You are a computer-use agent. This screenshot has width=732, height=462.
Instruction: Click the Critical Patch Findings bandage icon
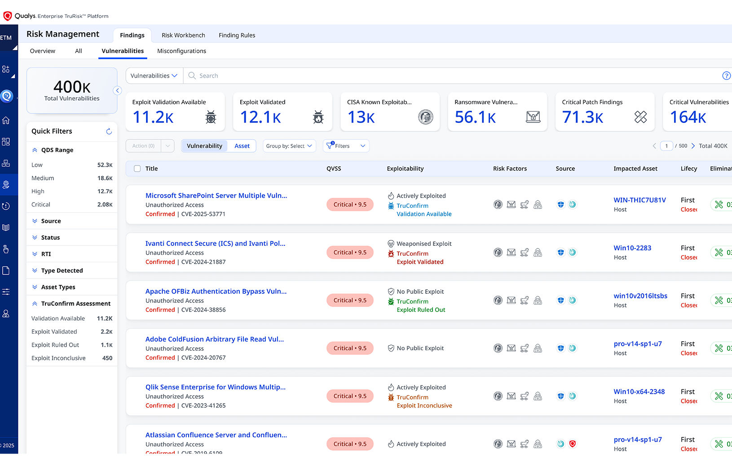click(640, 117)
